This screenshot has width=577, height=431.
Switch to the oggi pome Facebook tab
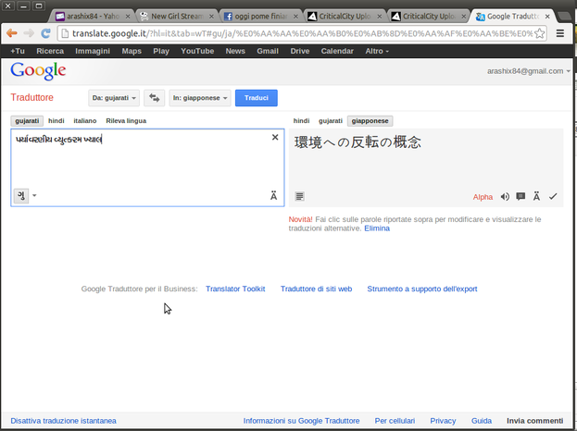tap(260, 16)
